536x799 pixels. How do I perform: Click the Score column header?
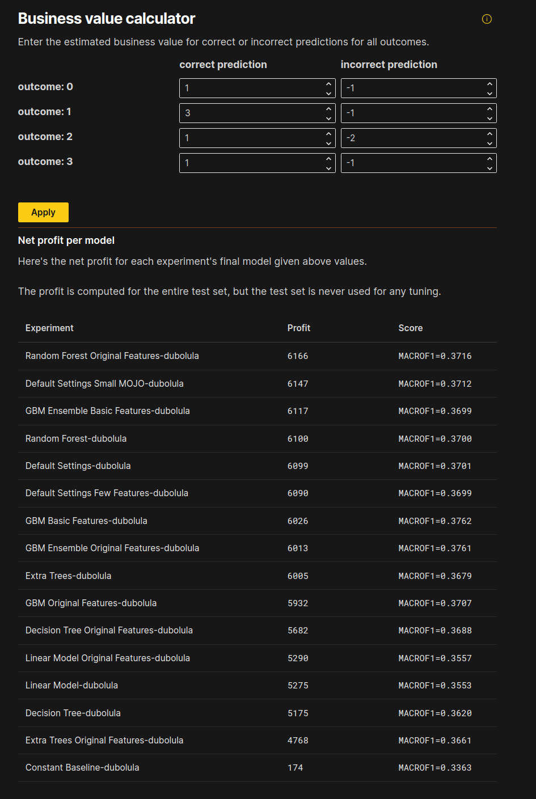tap(411, 328)
